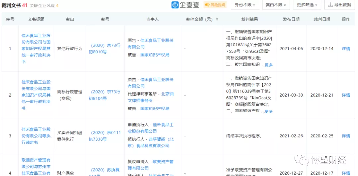Open row 2 document title link
Viewport: 358px width, 176px height.
(36, 95)
